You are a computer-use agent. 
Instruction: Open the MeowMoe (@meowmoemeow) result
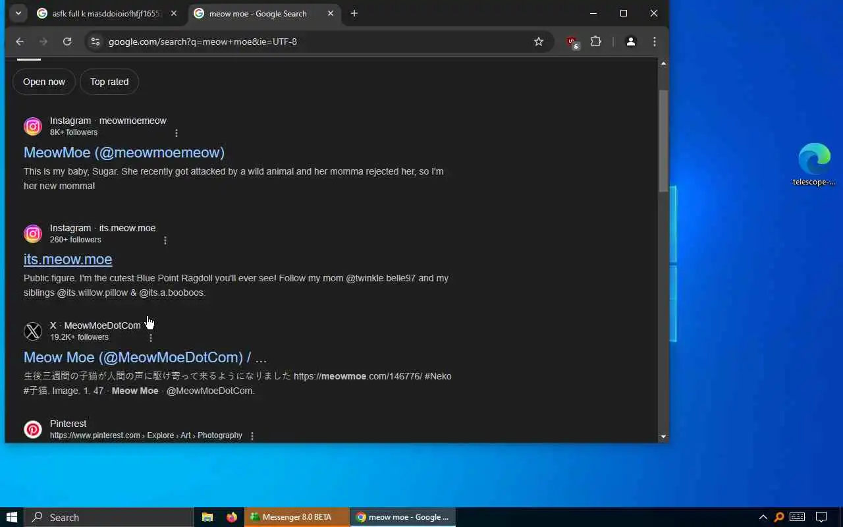(124, 152)
